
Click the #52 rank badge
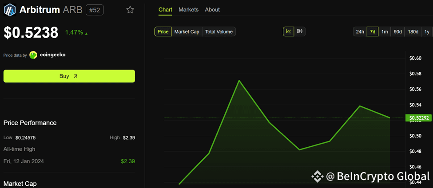[95, 10]
